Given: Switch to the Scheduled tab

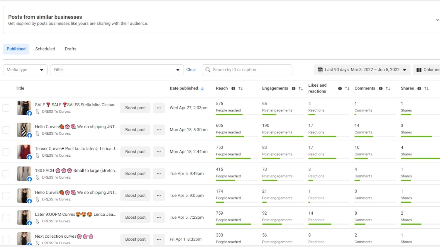Looking at the screenshot, I should (45, 49).
